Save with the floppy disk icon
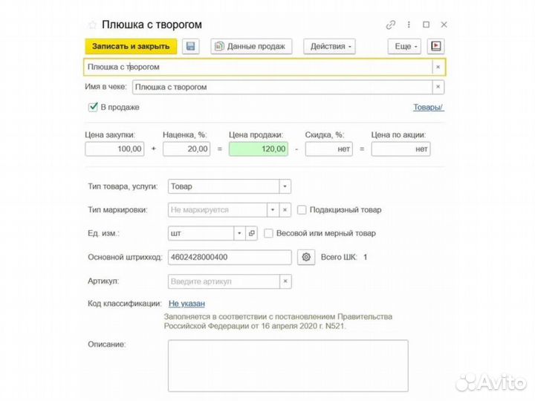The height and width of the screenshot is (401, 535). tap(190, 46)
